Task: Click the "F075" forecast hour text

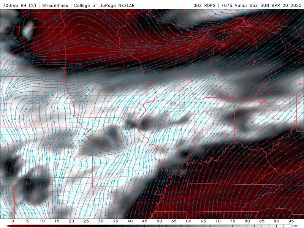Action: 227,5
